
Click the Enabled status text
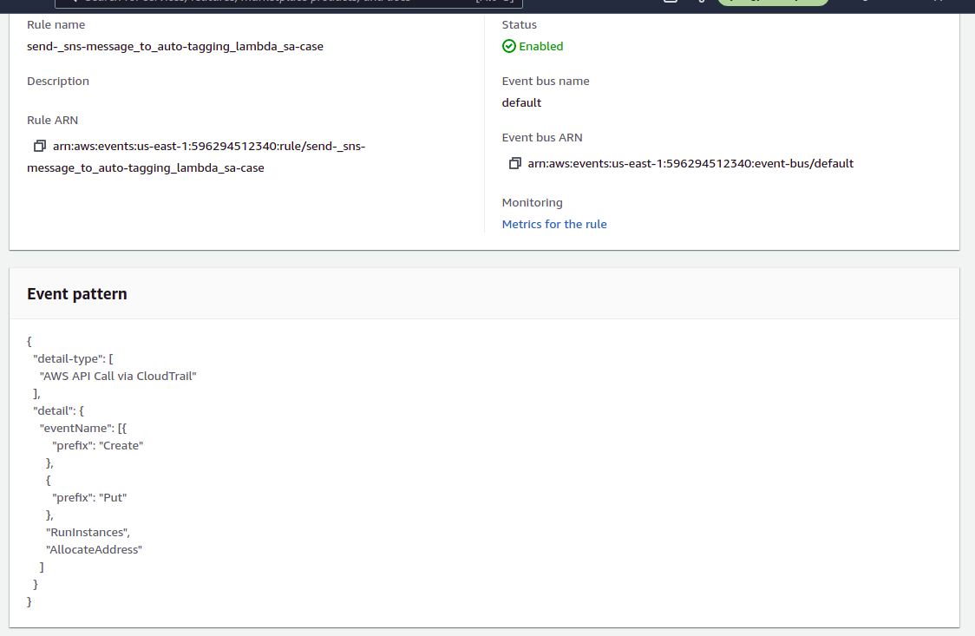pyautogui.click(x=541, y=47)
